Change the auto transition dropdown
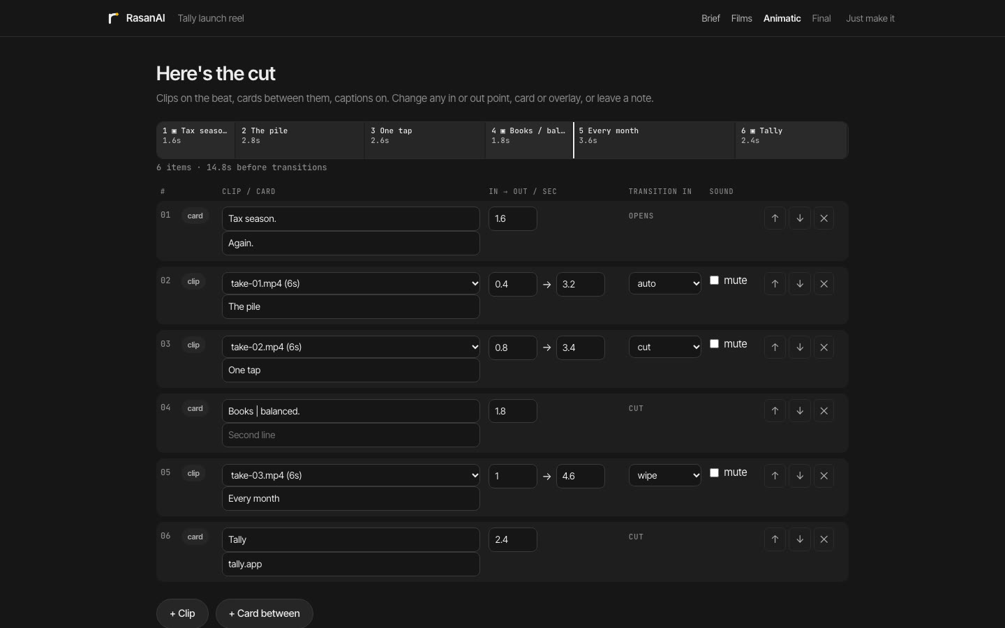The width and height of the screenshot is (1005, 628). click(665, 283)
